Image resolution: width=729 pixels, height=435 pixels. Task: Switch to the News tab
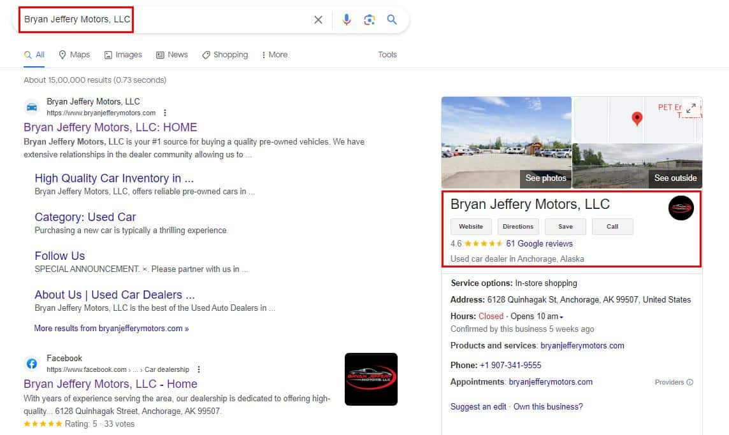(172, 55)
